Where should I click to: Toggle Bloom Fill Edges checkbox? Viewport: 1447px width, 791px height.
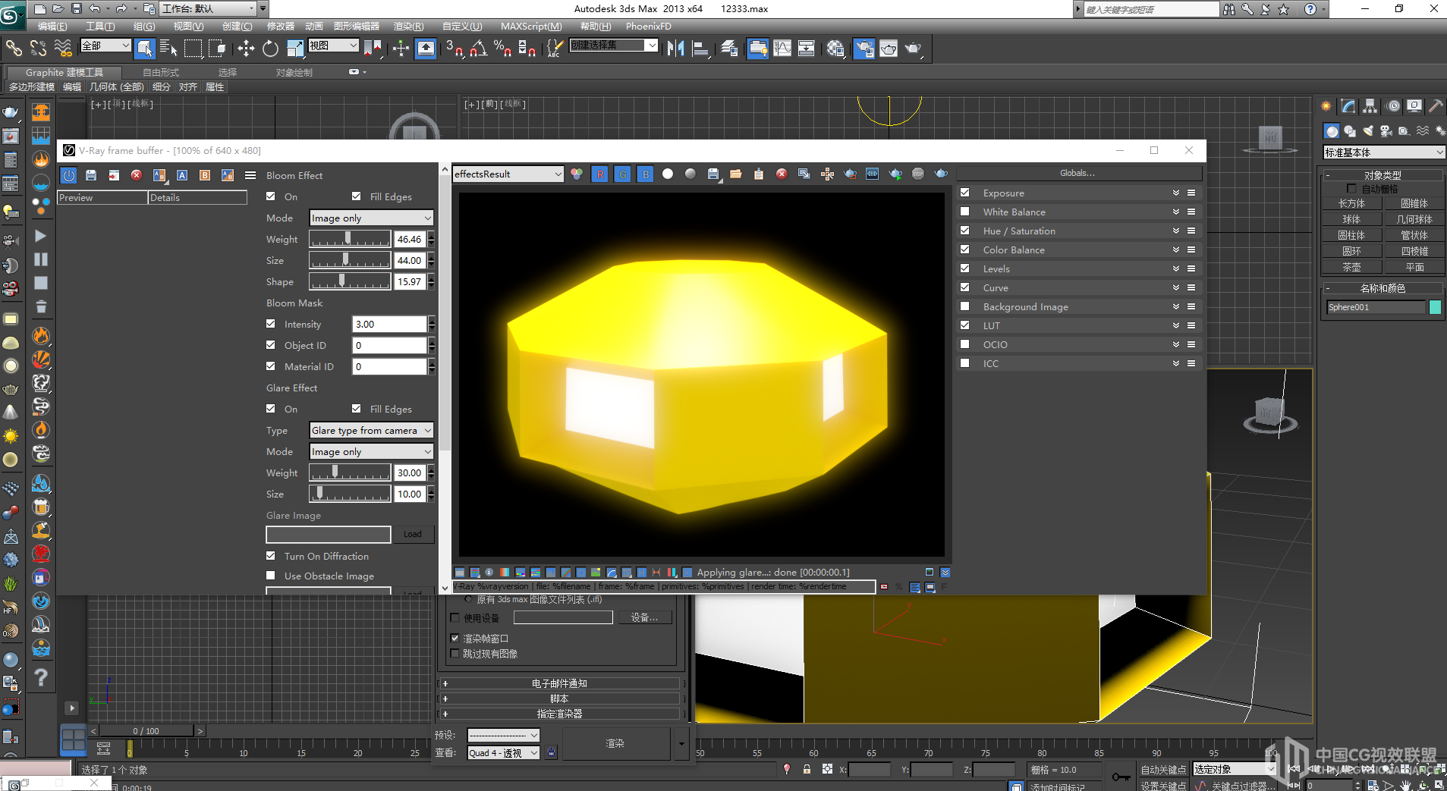click(x=357, y=196)
